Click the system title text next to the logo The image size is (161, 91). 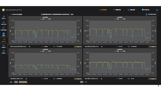14,10
